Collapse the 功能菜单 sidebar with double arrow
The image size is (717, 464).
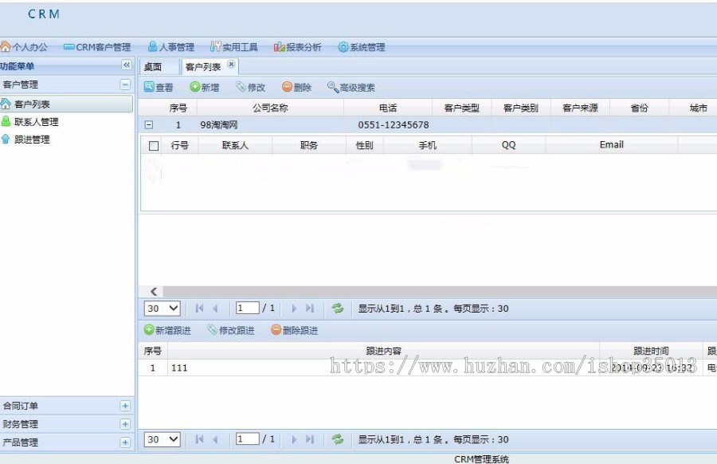pos(127,65)
